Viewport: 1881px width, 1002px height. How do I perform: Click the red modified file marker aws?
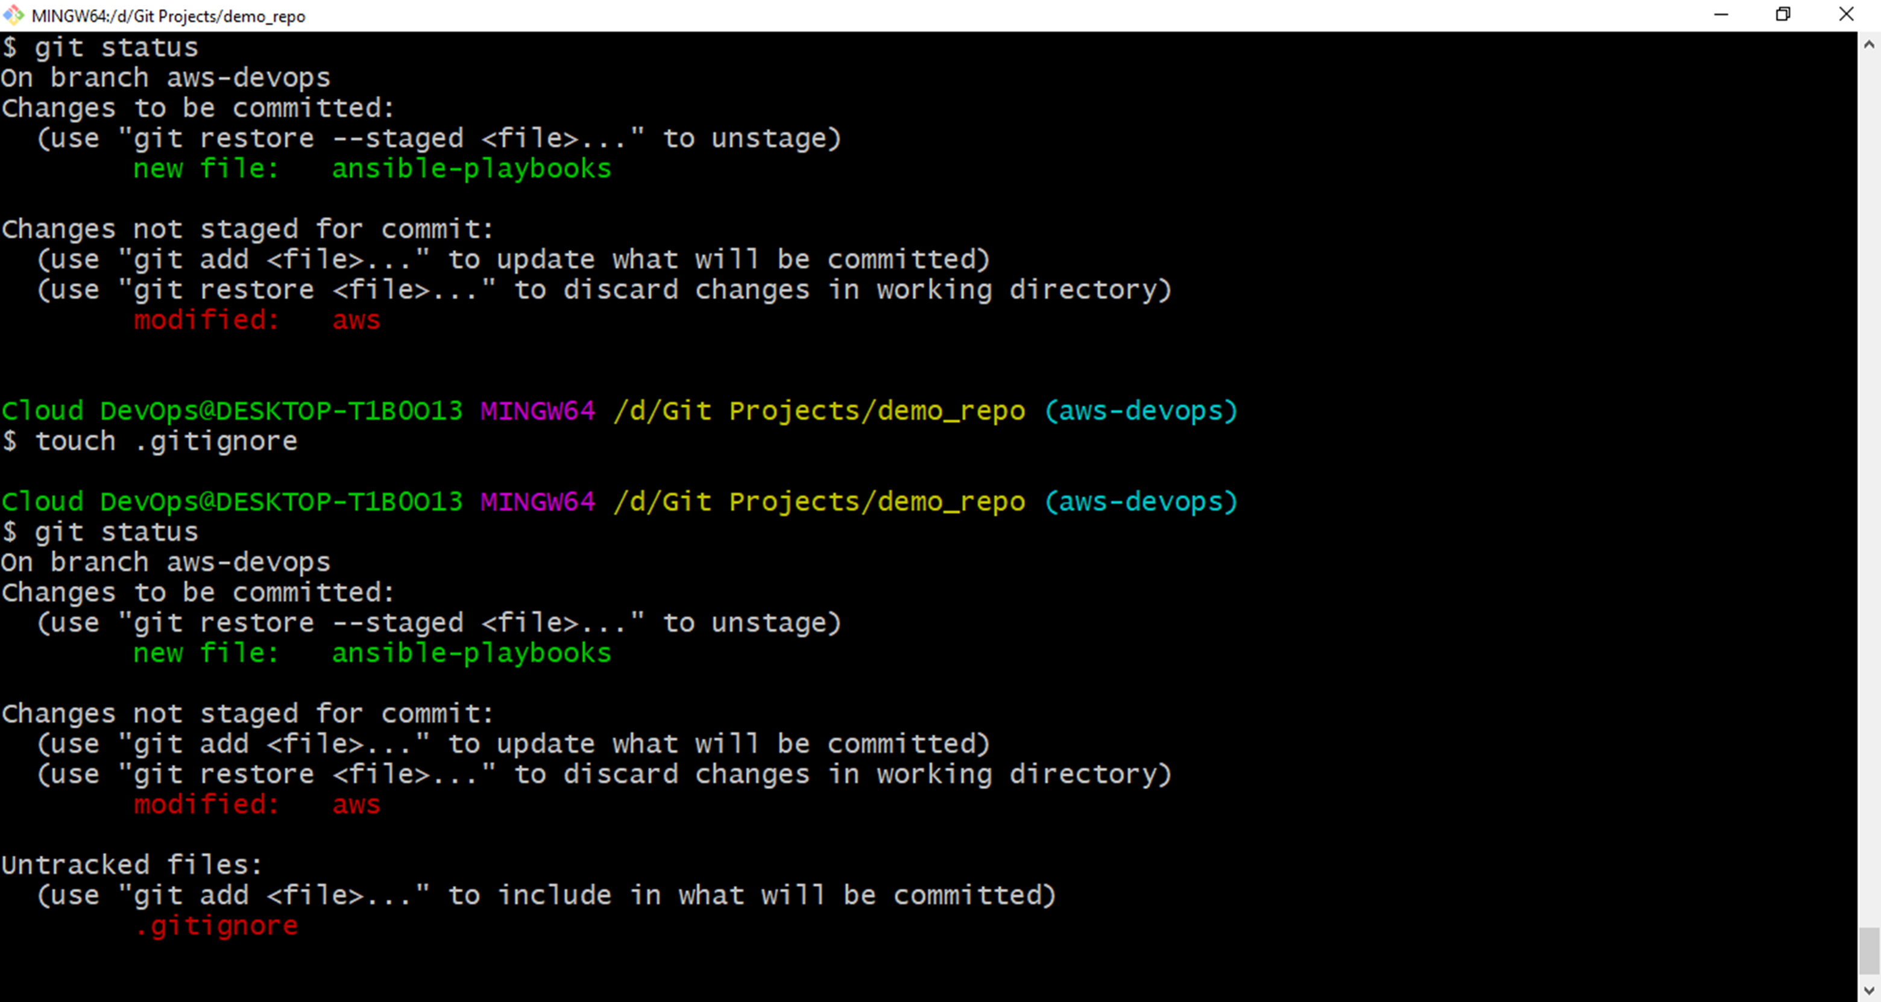pos(356,320)
